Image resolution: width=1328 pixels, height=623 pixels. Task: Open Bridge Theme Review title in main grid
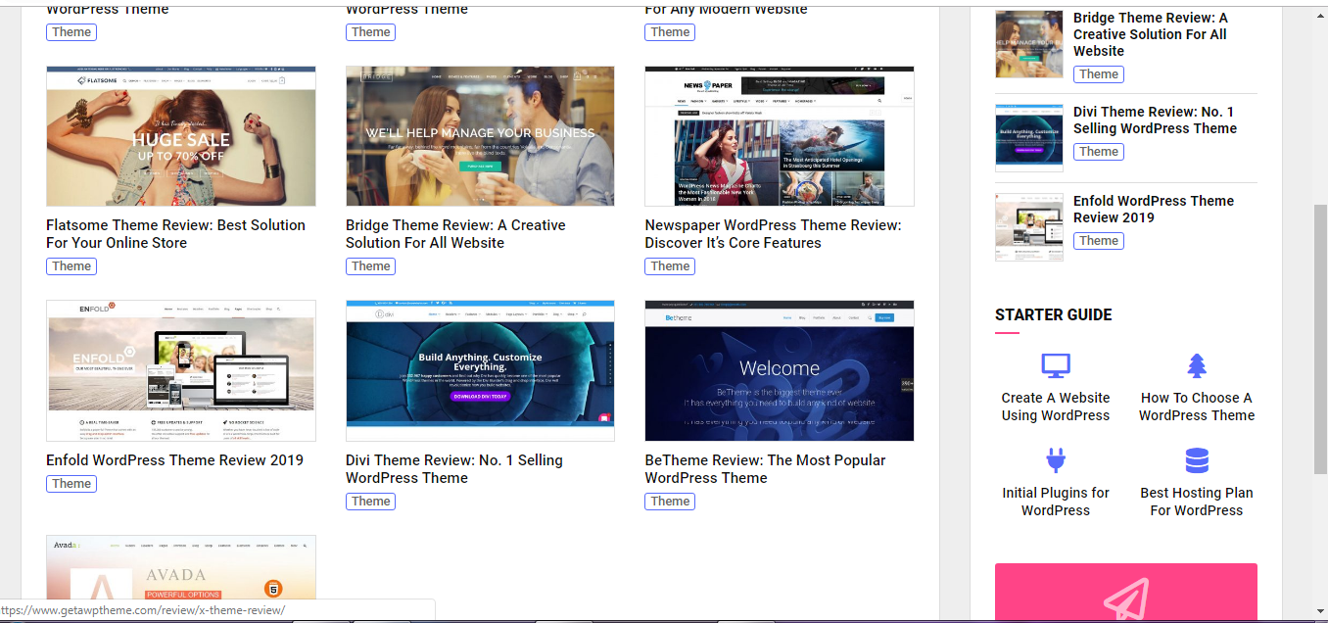(455, 234)
